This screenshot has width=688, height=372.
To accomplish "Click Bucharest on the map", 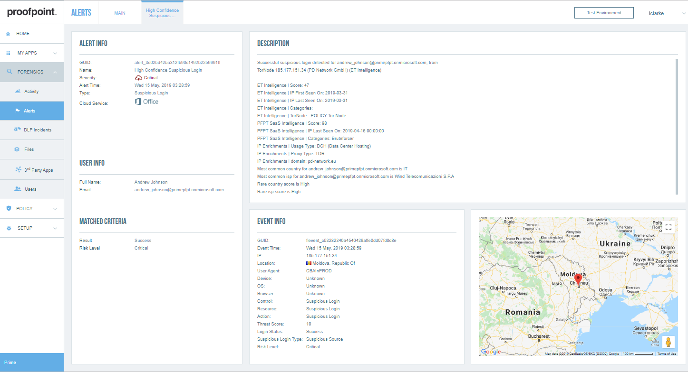I will 538,336.
